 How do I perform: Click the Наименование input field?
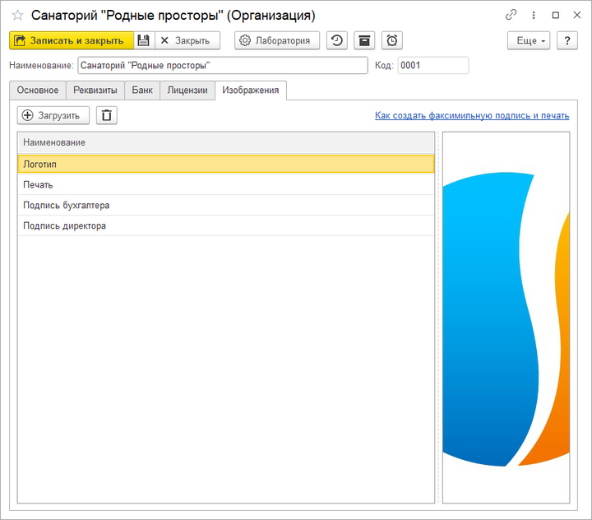pos(222,66)
